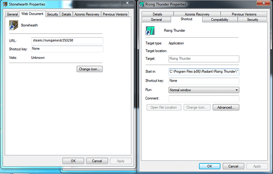273x174 pixels.
Task: Open Previous Versions tab in Rising Thunder Properties
Action: (244, 14)
